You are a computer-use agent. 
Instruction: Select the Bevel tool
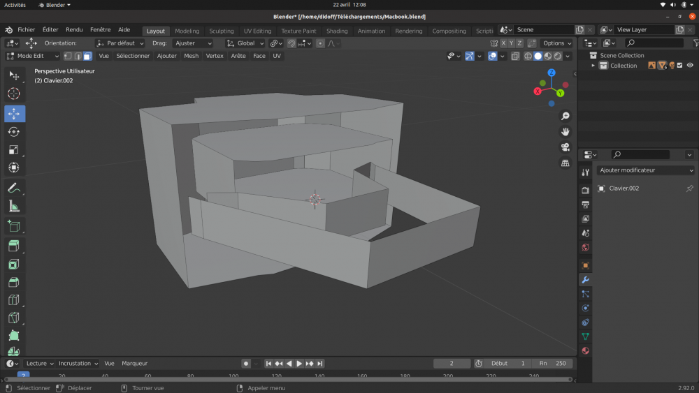pos(14,282)
